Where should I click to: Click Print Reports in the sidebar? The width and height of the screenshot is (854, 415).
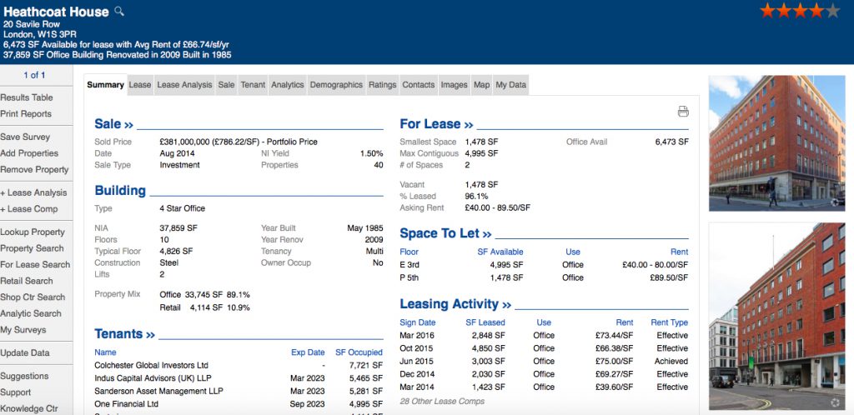click(x=26, y=114)
